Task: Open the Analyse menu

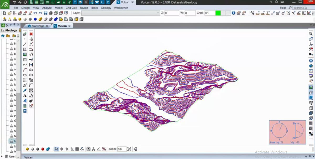Action: click(47, 8)
